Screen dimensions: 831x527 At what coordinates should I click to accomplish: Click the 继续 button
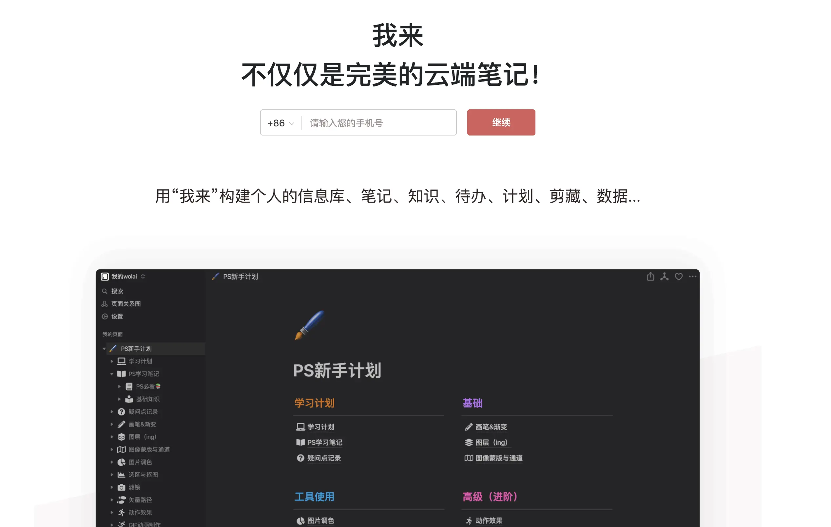click(x=501, y=122)
